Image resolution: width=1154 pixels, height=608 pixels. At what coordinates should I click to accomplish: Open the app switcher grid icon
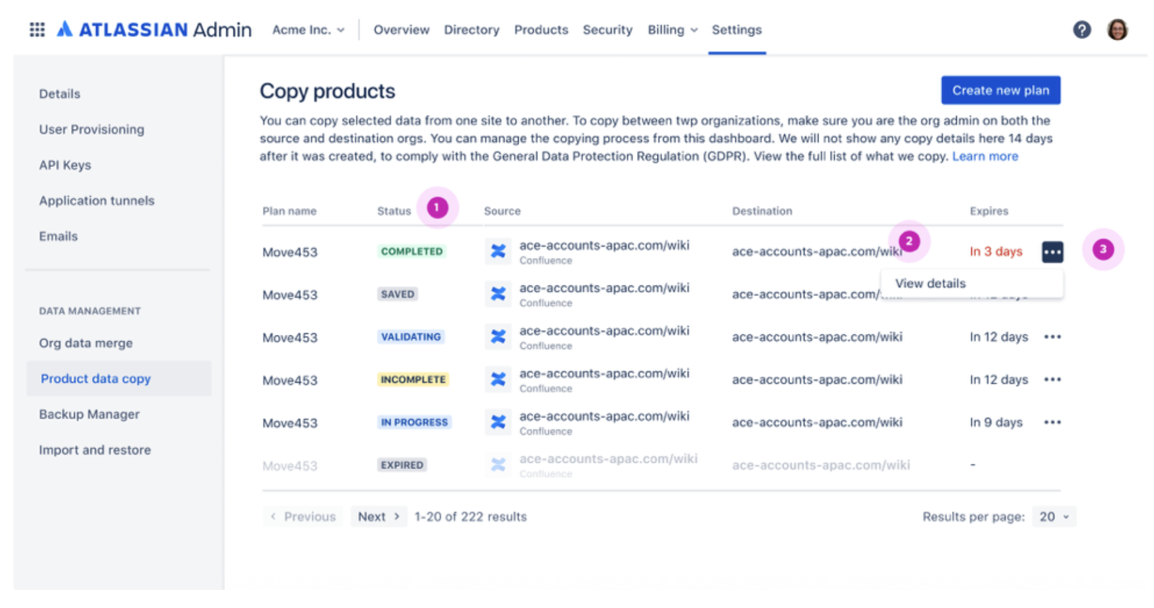(37, 29)
